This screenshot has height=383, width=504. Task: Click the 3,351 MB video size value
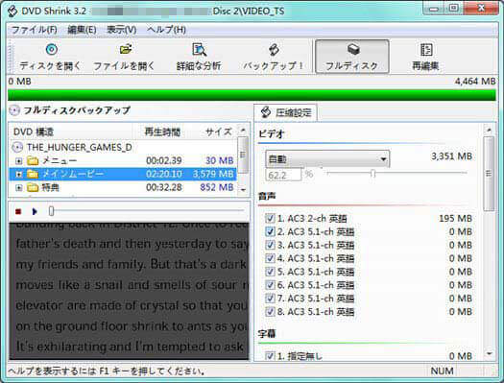click(451, 156)
